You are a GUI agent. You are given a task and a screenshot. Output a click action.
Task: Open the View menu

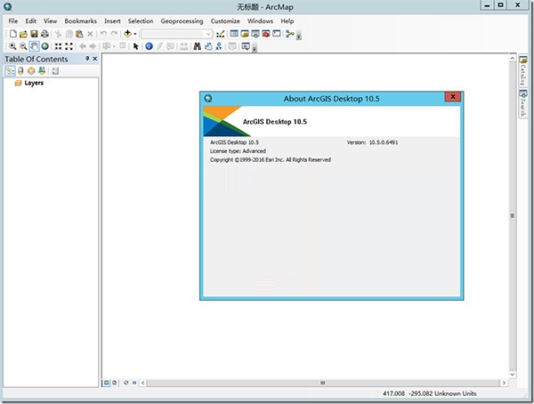[x=50, y=21]
